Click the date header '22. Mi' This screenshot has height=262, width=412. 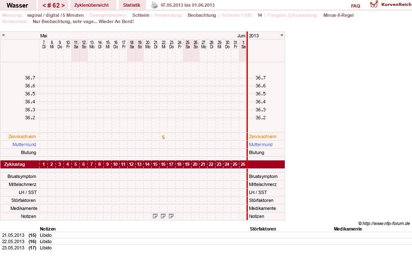click(164, 45)
